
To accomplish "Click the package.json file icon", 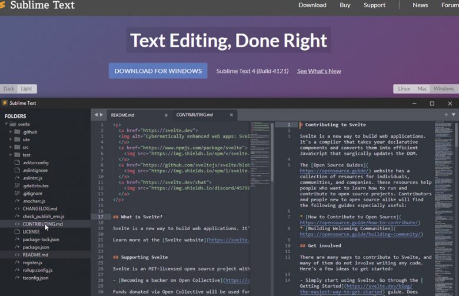I will [17, 247].
